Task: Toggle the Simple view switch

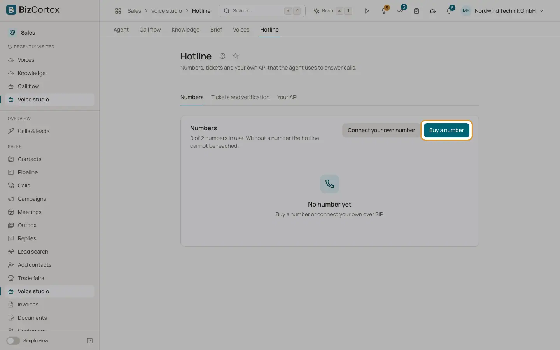Action: click(x=13, y=341)
